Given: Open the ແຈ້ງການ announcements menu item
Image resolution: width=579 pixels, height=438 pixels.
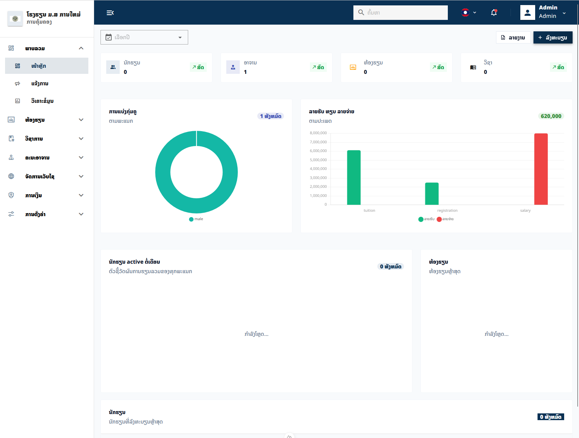Looking at the screenshot, I should click(x=47, y=83).
